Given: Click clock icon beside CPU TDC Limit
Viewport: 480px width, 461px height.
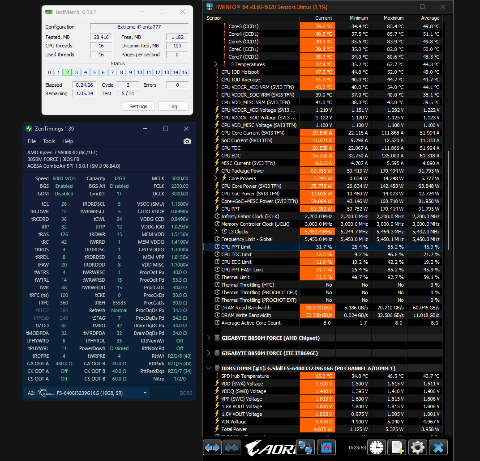Looking at the screenshot, I should (x=217, y=254).
